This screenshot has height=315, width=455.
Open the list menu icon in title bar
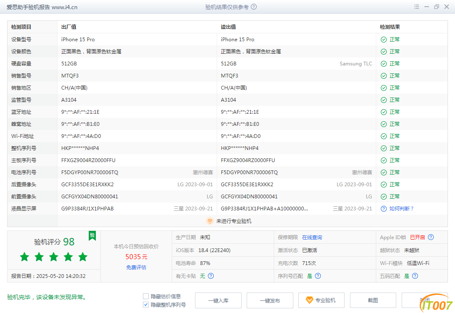click(x=417, y=7)
